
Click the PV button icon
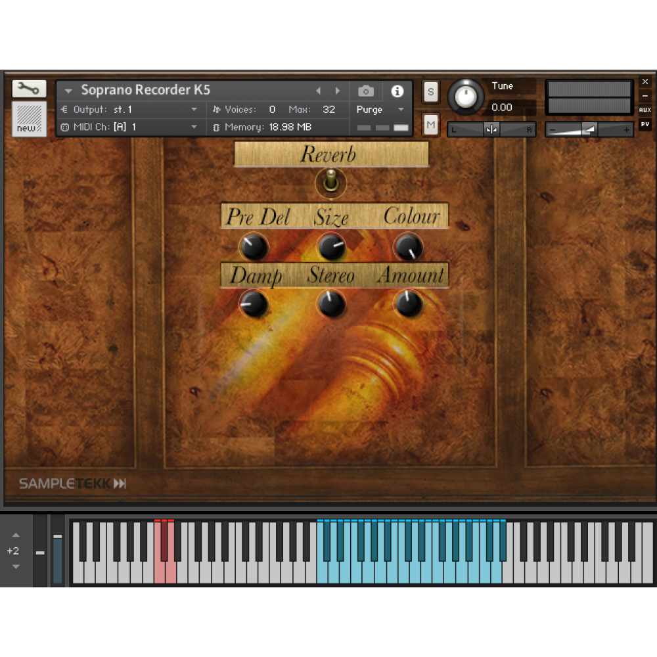(645, 124)
